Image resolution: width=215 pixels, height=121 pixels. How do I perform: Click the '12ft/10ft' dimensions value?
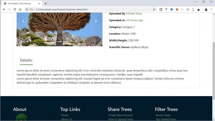(x=133, y=40)
